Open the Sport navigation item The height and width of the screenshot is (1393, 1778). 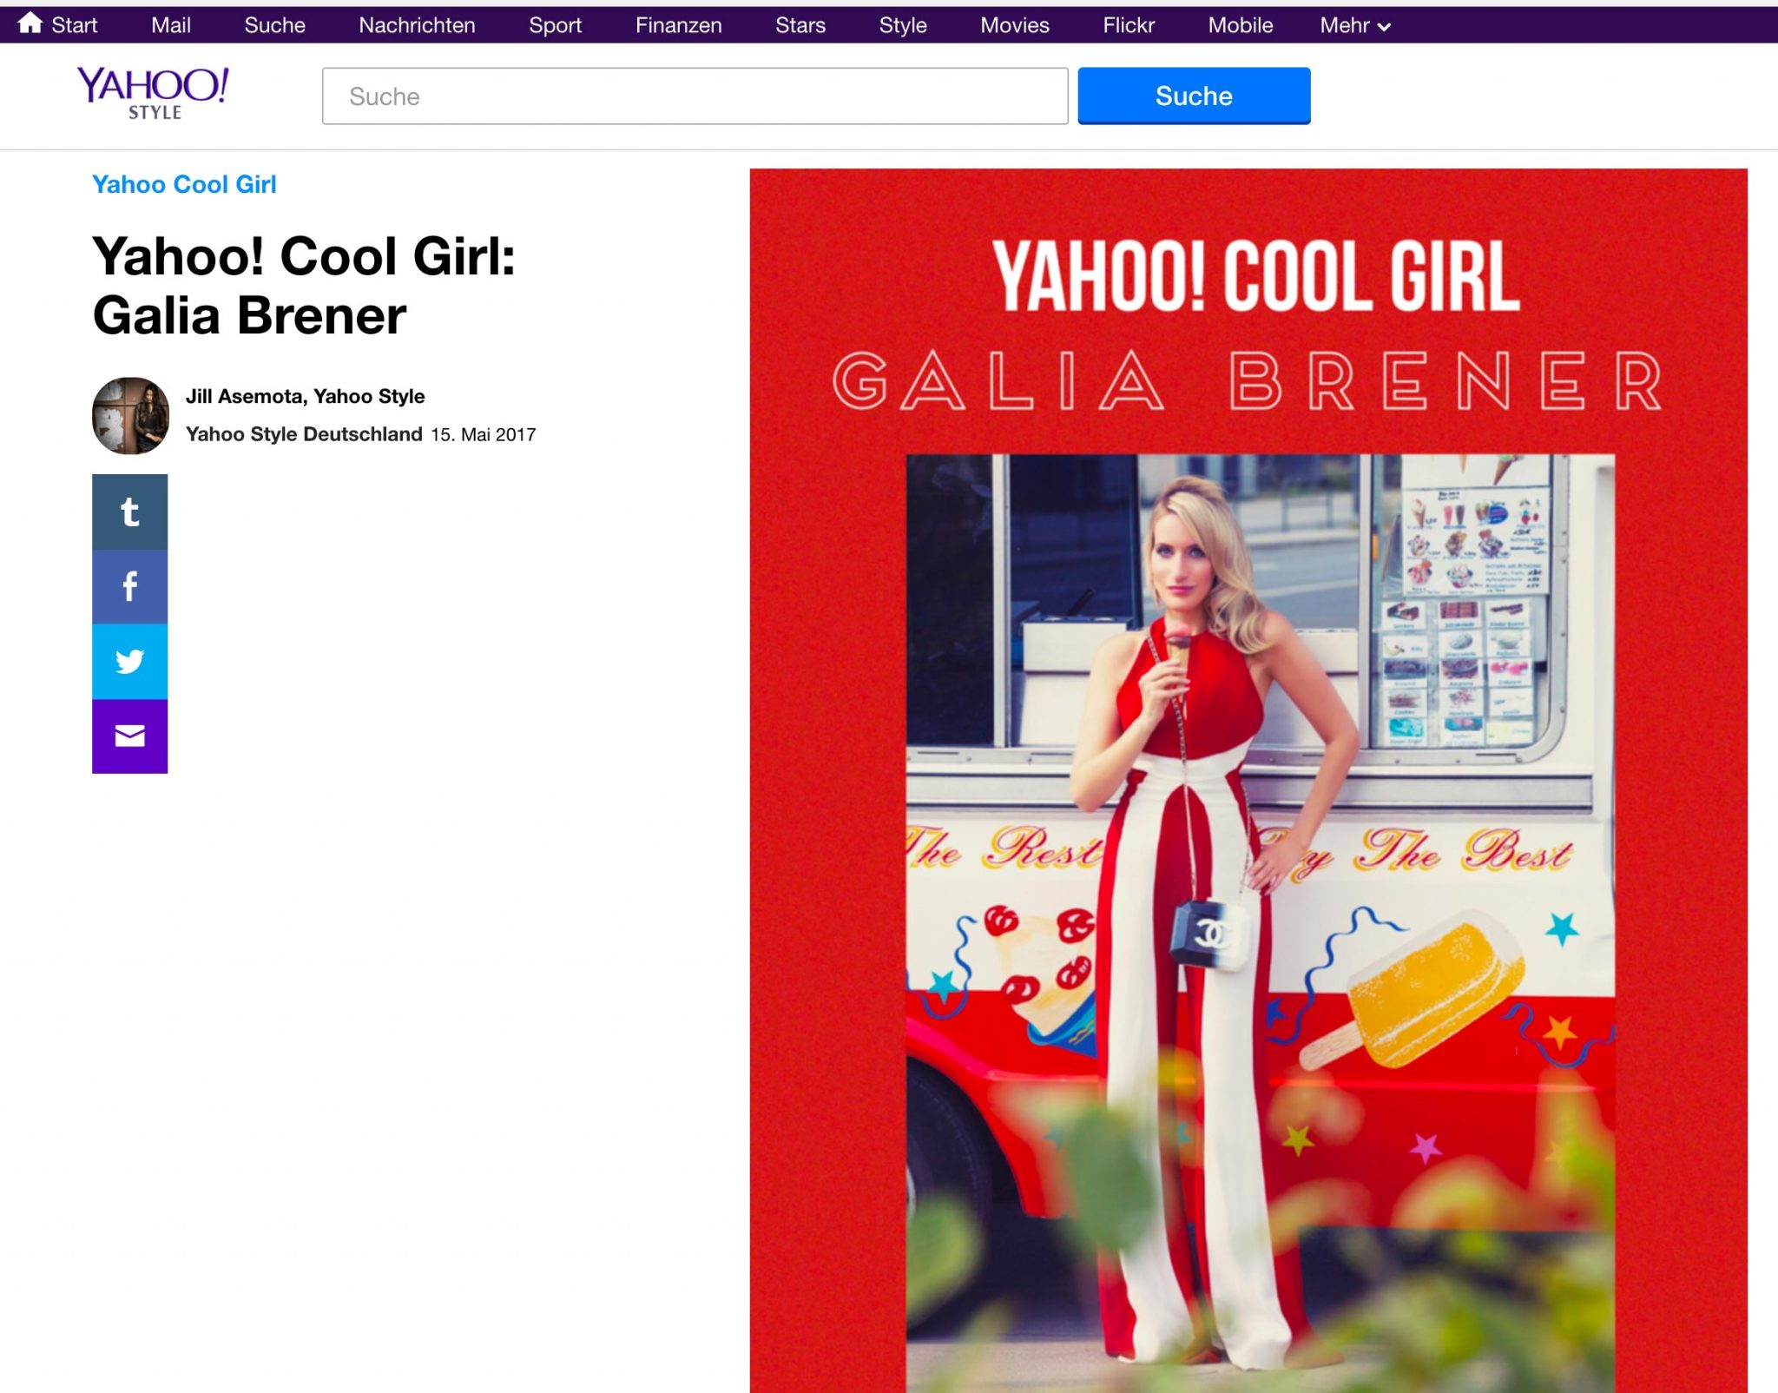point(555,25)
